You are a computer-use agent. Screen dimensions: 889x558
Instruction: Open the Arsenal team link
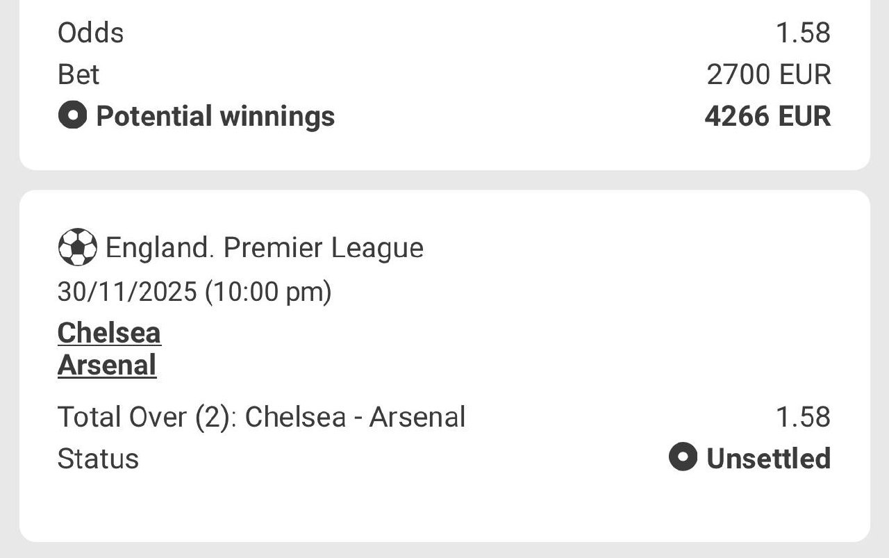tap(107, 365)
